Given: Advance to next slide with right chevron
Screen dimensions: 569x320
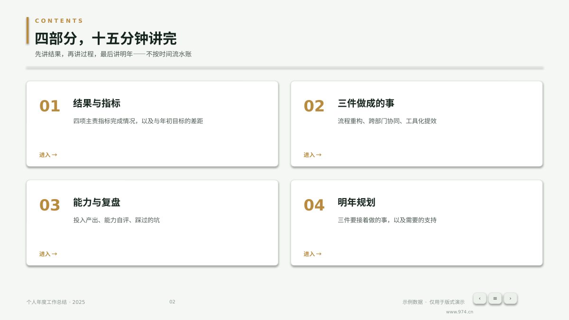Looking at the screenshot, I should [x=510, y=298].
